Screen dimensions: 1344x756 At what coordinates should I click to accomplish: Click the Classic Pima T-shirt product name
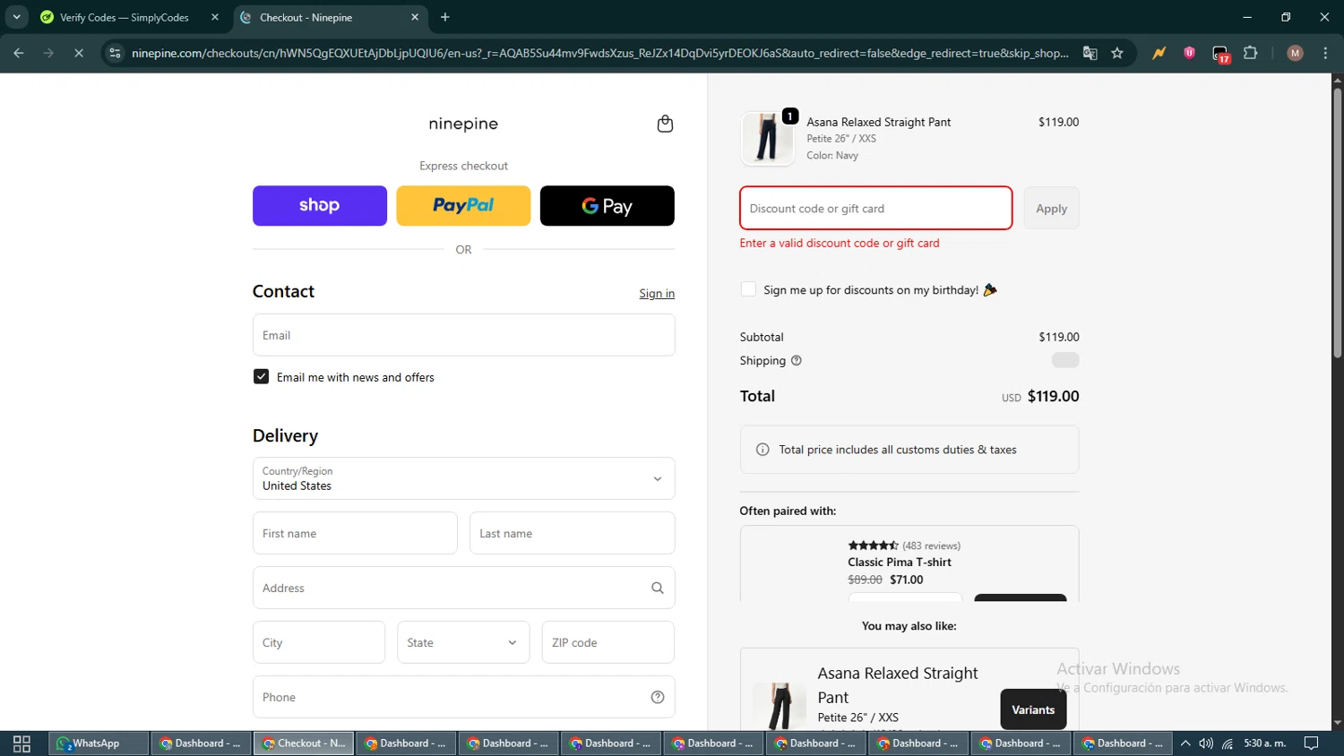(900, 563)
